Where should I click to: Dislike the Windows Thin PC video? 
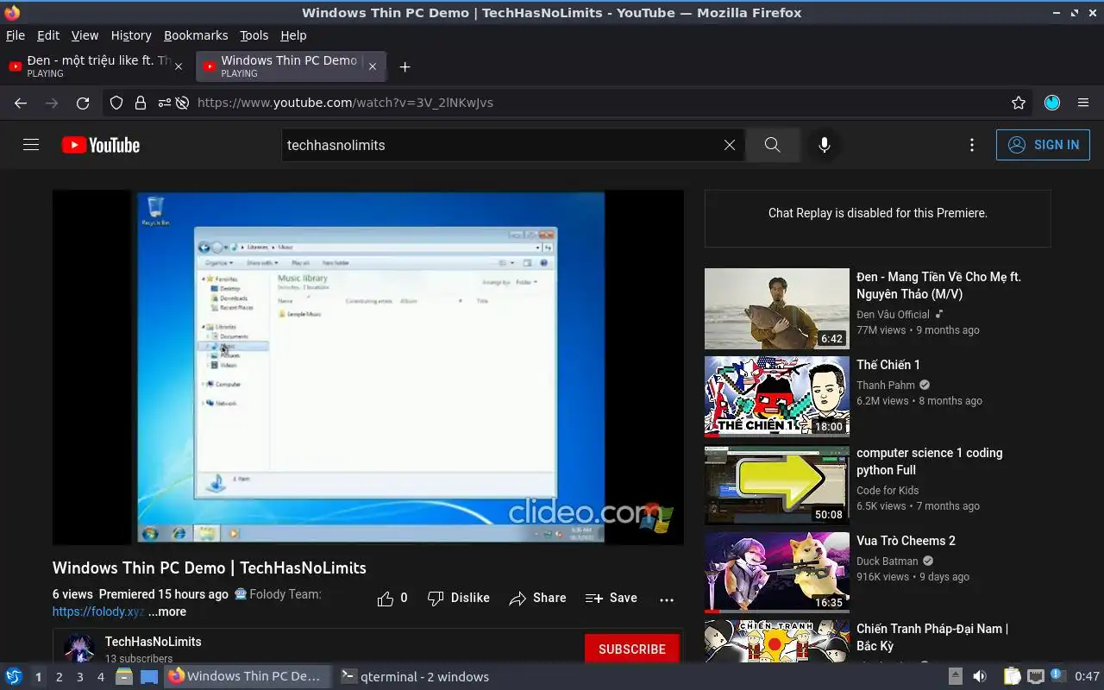point(459,599)
